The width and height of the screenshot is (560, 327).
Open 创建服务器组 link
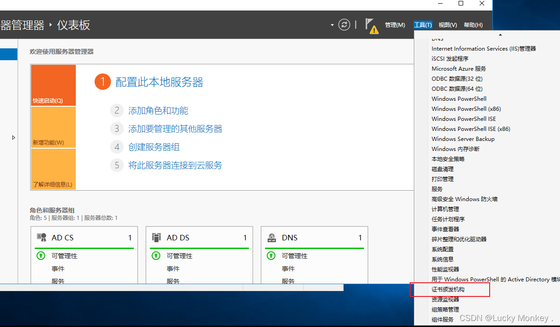(154, 147)
